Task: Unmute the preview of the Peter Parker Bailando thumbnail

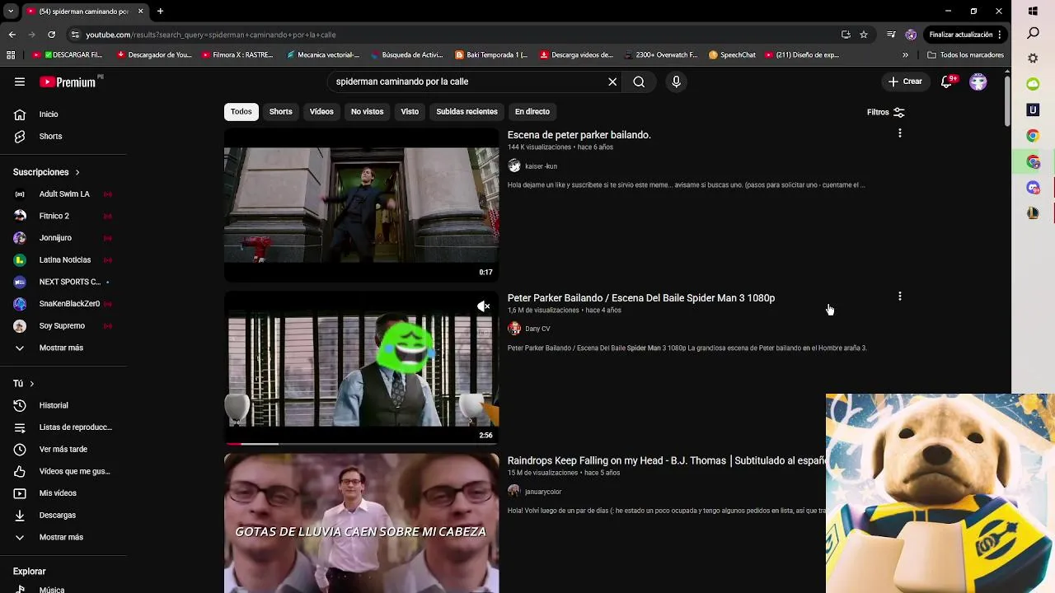Action: tap(483, 306)
